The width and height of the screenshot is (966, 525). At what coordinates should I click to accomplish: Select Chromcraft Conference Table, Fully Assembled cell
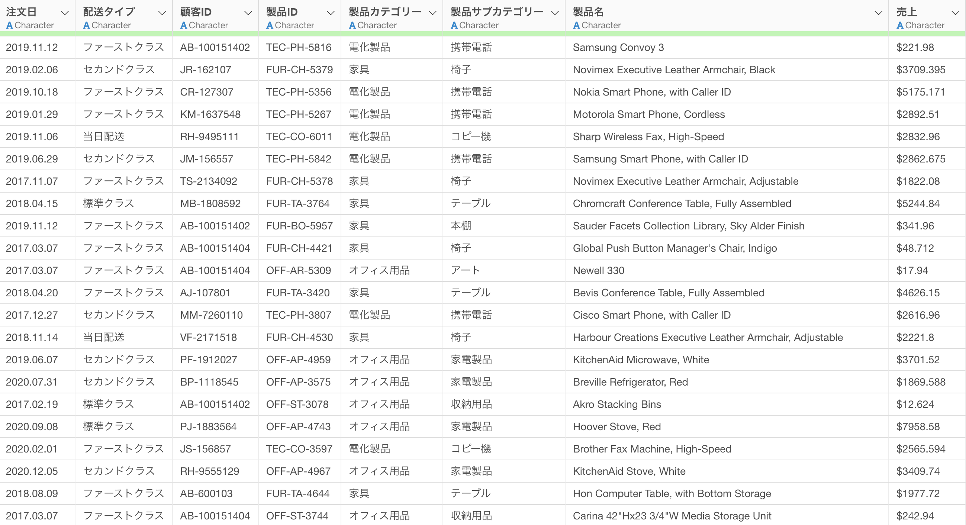click(727, 204)
